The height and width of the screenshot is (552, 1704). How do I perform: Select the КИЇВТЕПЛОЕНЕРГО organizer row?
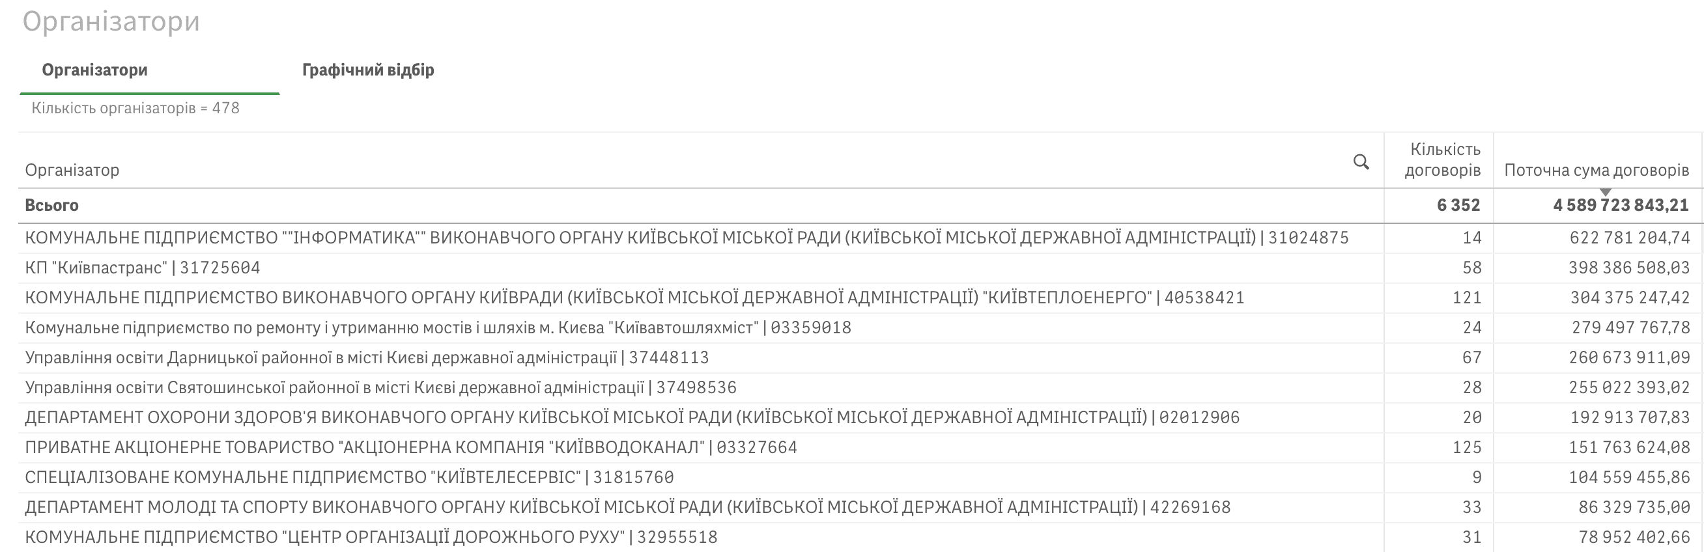point(634,298)
